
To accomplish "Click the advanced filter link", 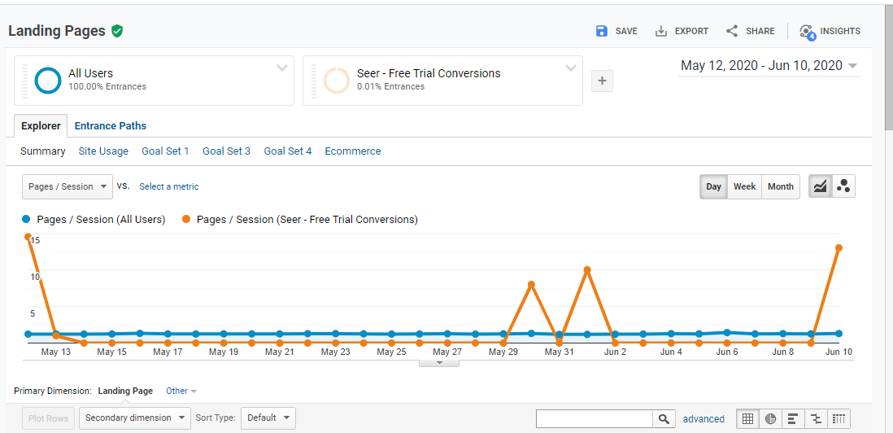I will 704,419.
